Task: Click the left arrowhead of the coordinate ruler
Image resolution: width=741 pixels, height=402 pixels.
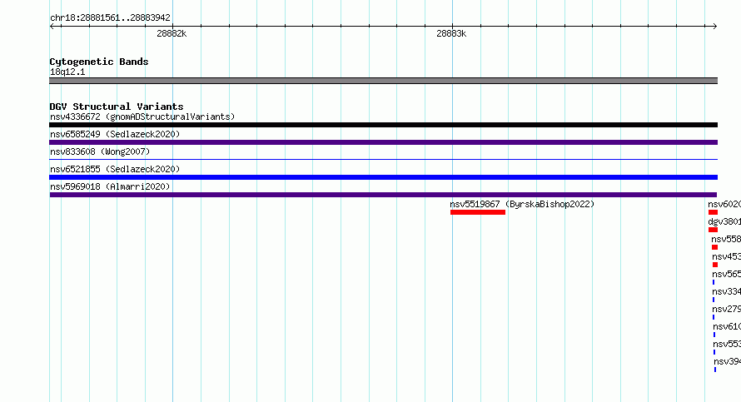Action: pos(52,27)
